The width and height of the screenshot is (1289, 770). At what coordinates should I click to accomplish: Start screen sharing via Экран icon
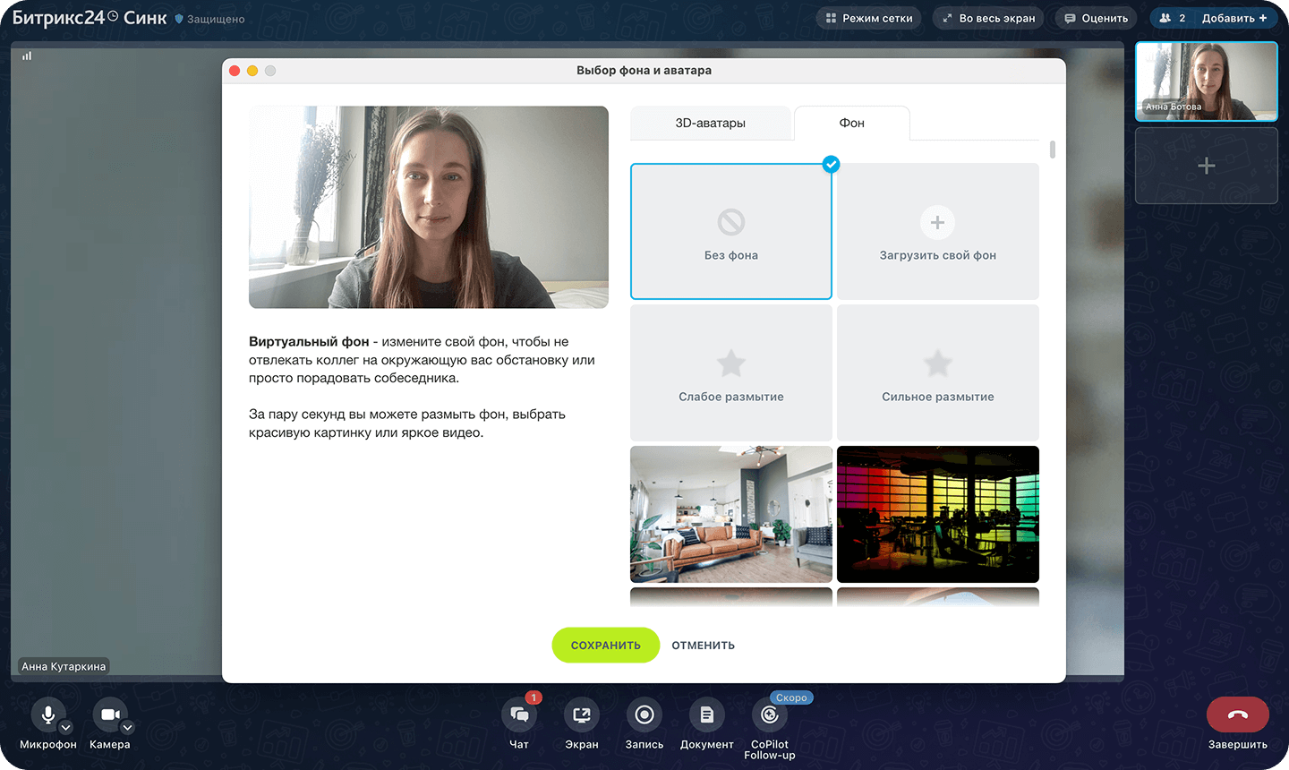[582, 714]
